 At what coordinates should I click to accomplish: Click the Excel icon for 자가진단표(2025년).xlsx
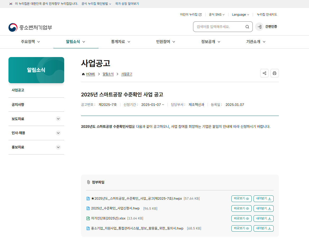(x=88, y=218)
